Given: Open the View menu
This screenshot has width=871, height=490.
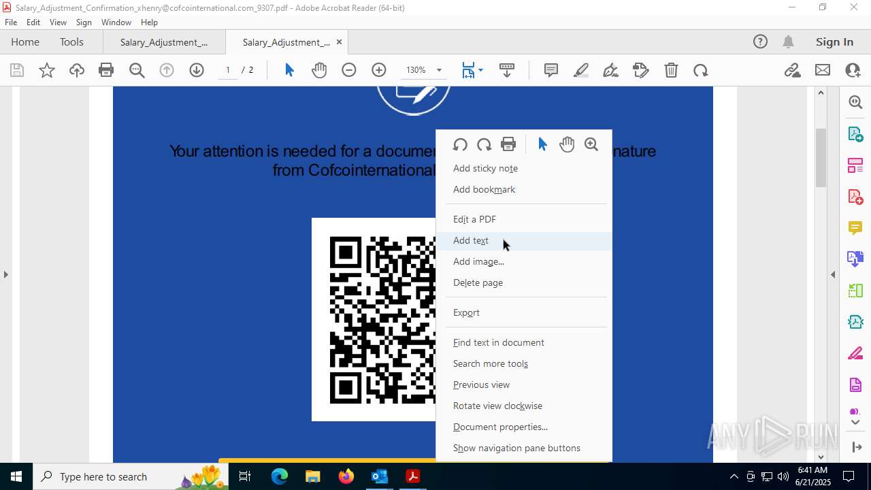Looking at the screenshot, I should pos(58,22).
